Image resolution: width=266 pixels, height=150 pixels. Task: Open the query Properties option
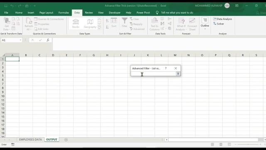click(x=42, y=24)
